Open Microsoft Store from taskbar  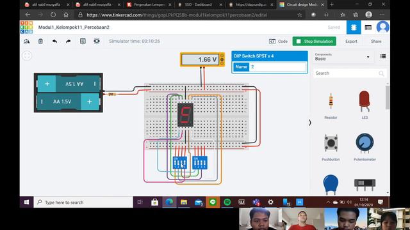[x=154, y=202]
